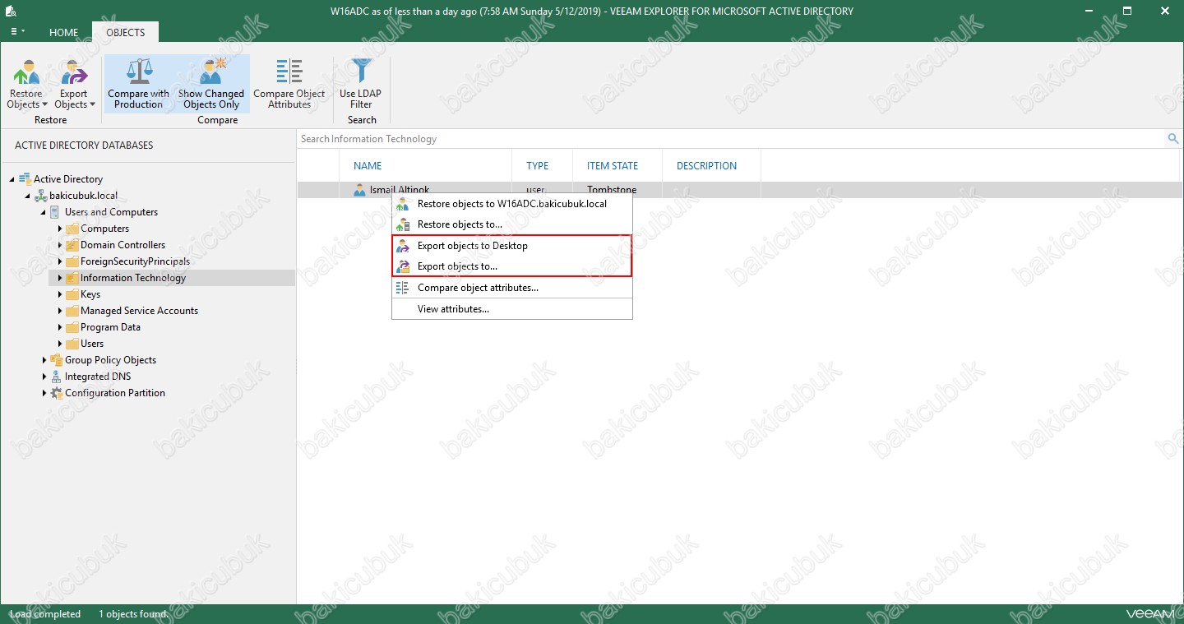This screenshot has width=1184, height=624.
Task: Select the Keys folder icon
Action: tap(72, 294)
